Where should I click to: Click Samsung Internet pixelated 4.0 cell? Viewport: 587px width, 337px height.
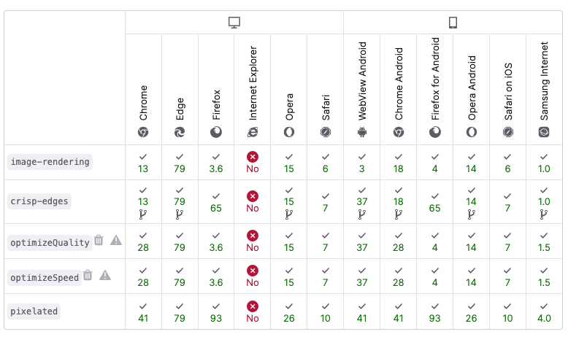coord(544,311)
